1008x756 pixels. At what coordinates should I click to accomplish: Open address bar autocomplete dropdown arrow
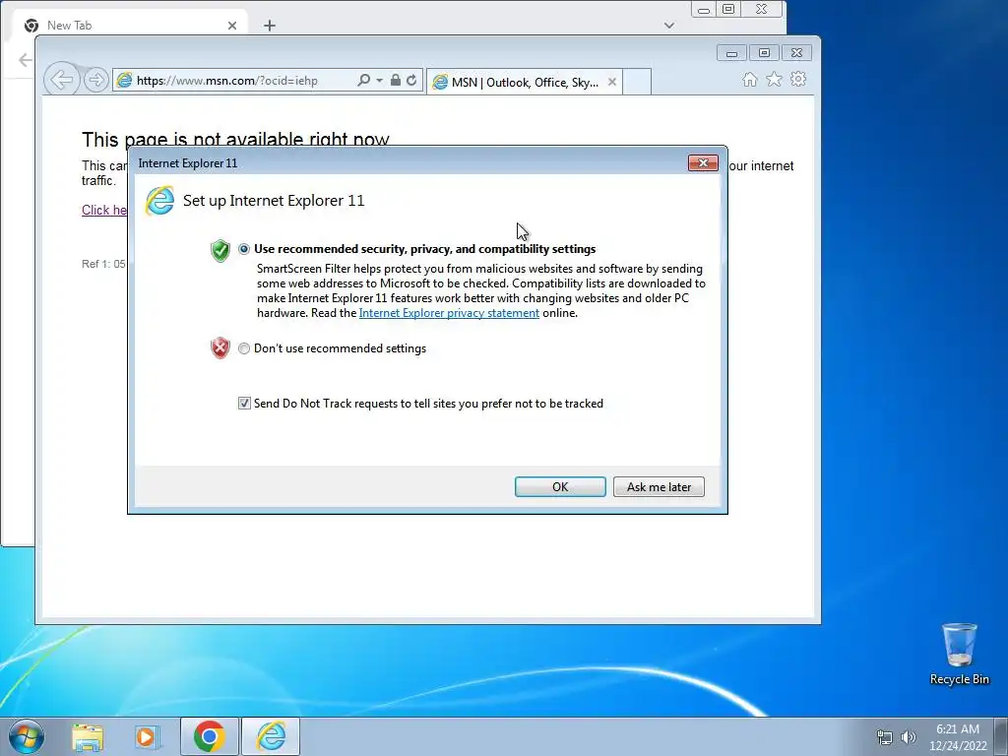click(379, 81)
